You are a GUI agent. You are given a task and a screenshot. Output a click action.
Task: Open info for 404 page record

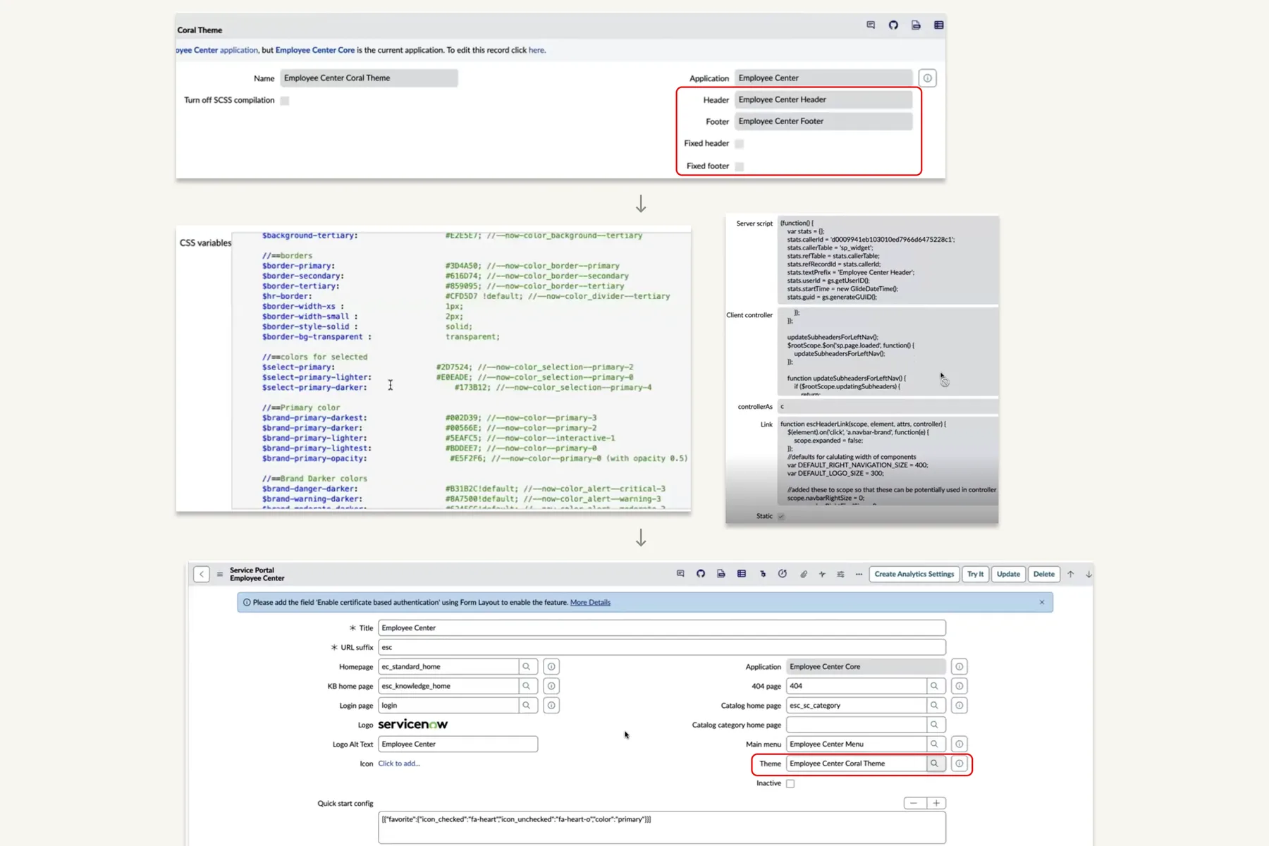tap(959, 686)
